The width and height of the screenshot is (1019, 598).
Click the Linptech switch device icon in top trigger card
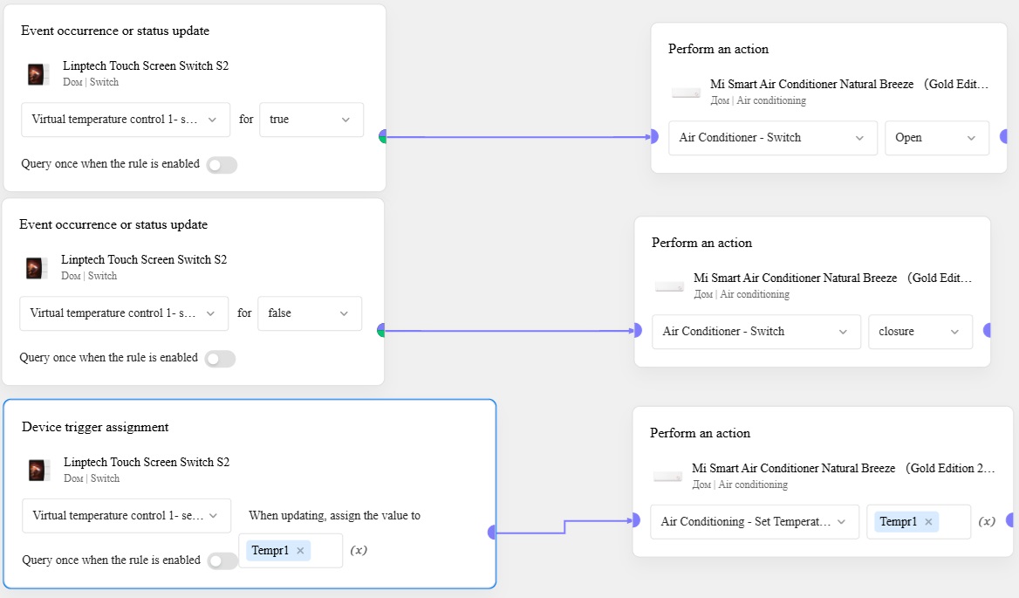(x=38, y=74)
